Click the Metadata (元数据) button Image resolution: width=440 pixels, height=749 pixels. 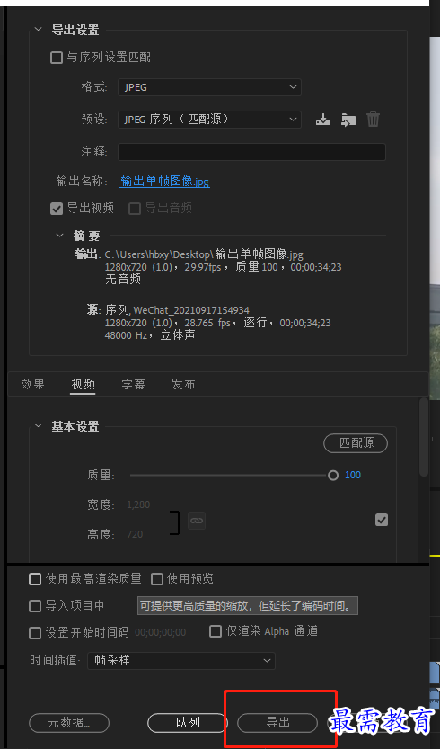pos(69,723)
